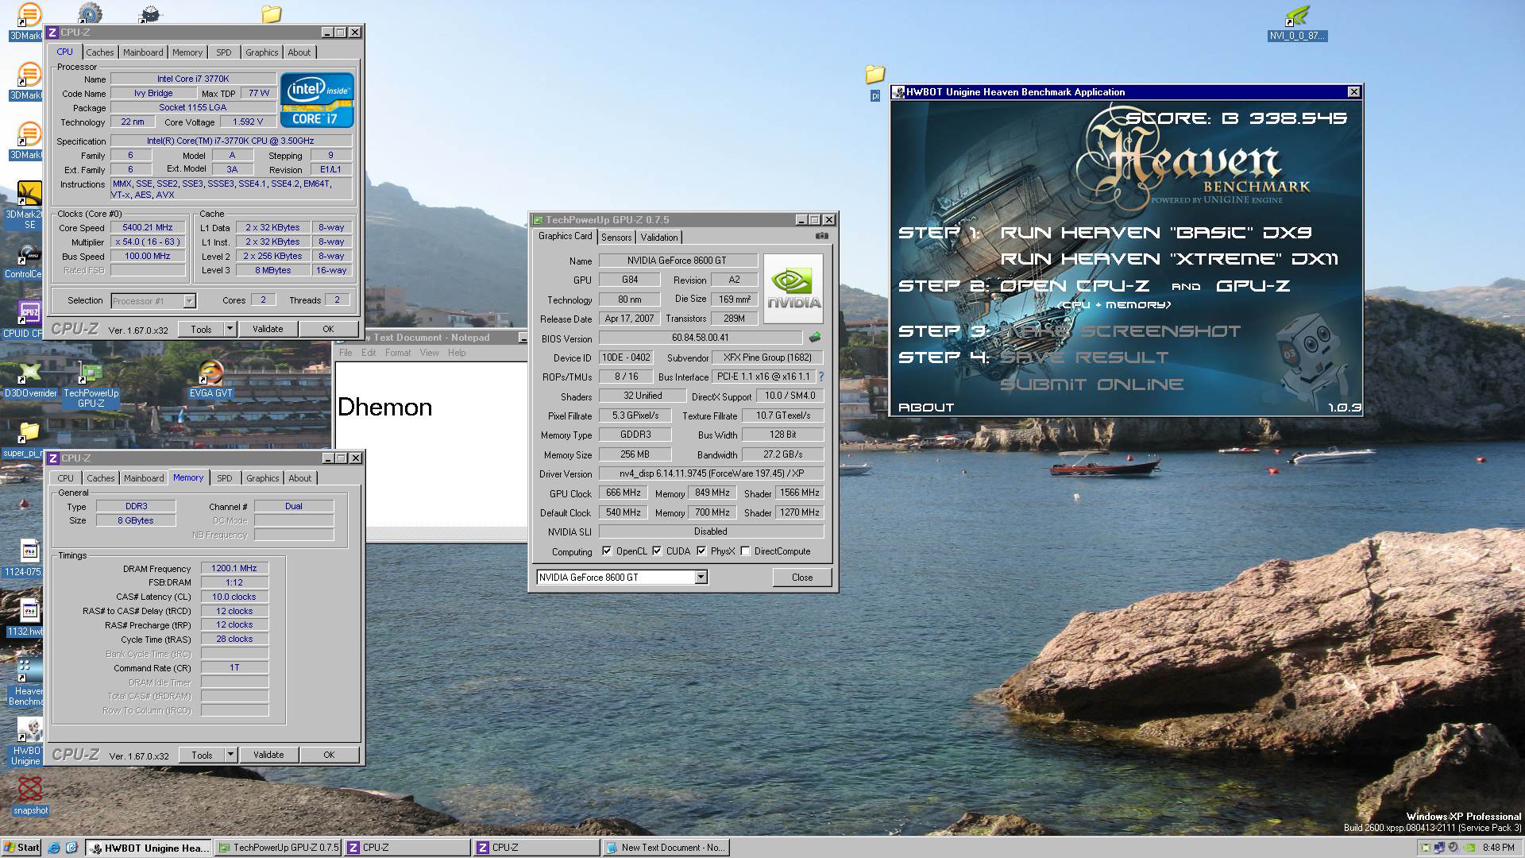
Task: Open the TechPowerUp GPU-Z desktop shortcut
Action: (91, 385)
